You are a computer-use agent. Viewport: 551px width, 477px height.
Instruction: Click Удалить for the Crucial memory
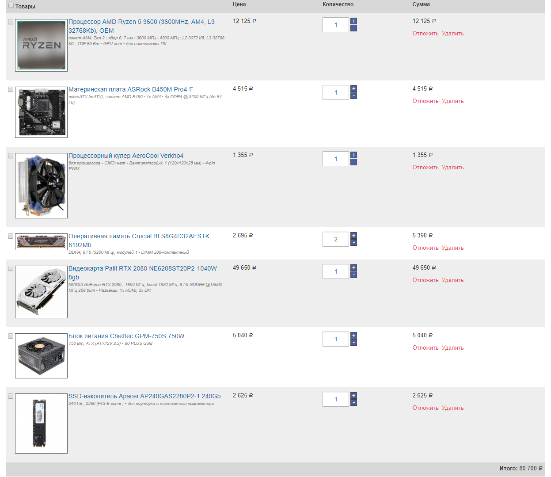(453, 248)
